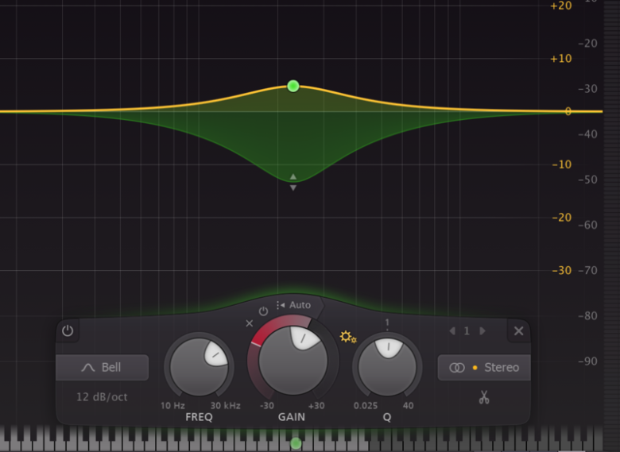
Task: Click the +10 dB scale label
Action: pyautogui.click(x=561, y=59)
